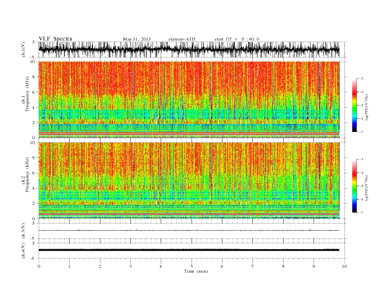Click the "VLF Spectra" plot title
The image size is (388, 299).
[55, 39]
